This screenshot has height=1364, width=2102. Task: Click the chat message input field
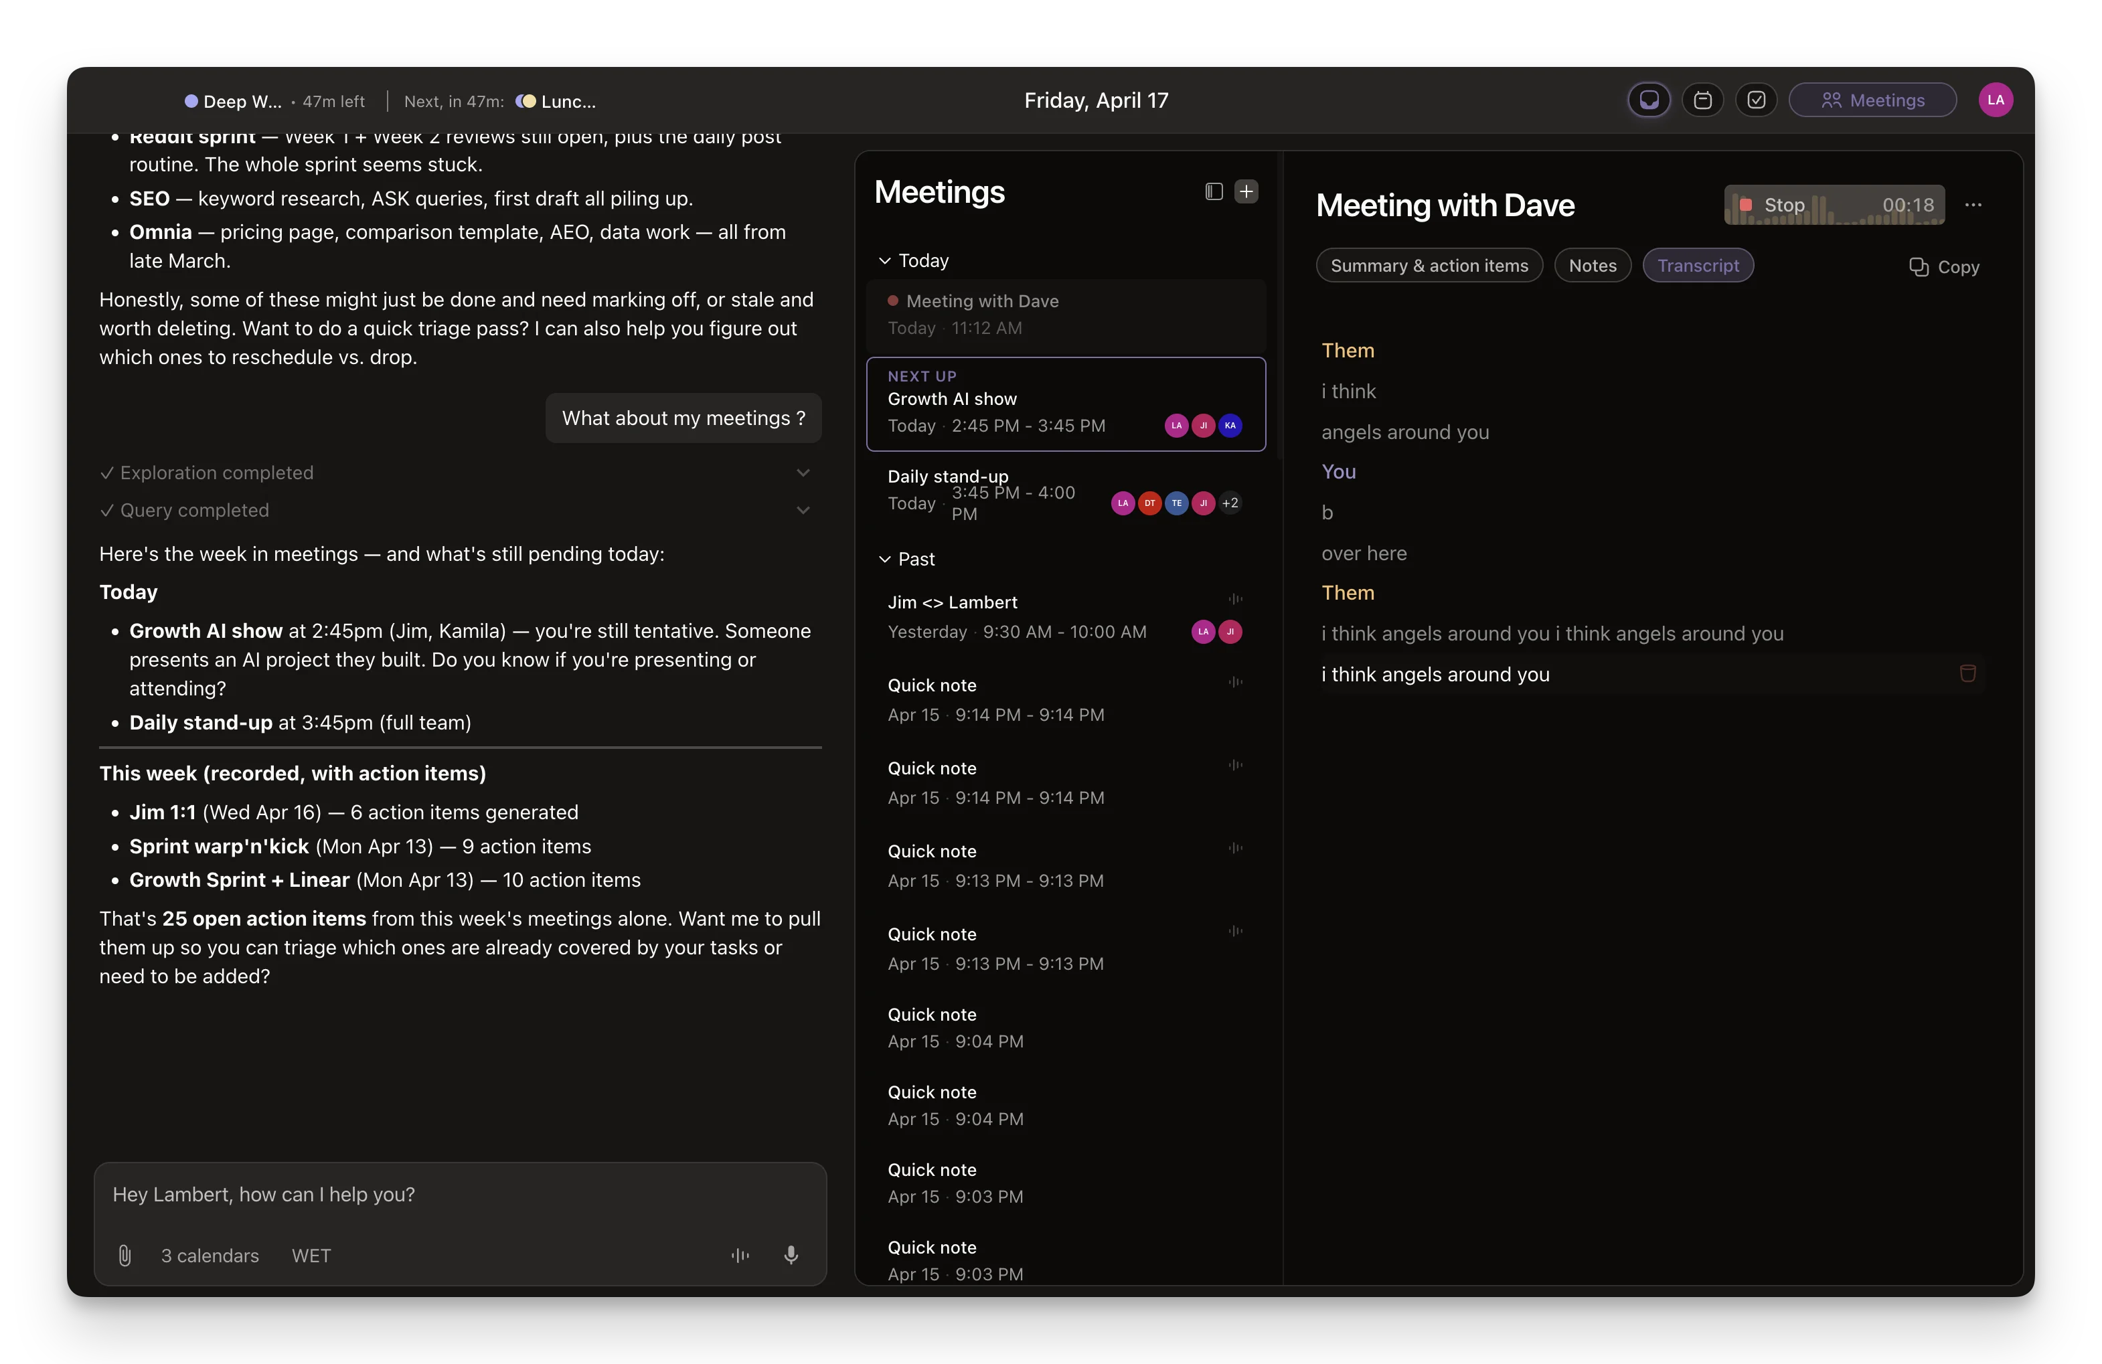pyautogui.click(x=459, y=1195)
